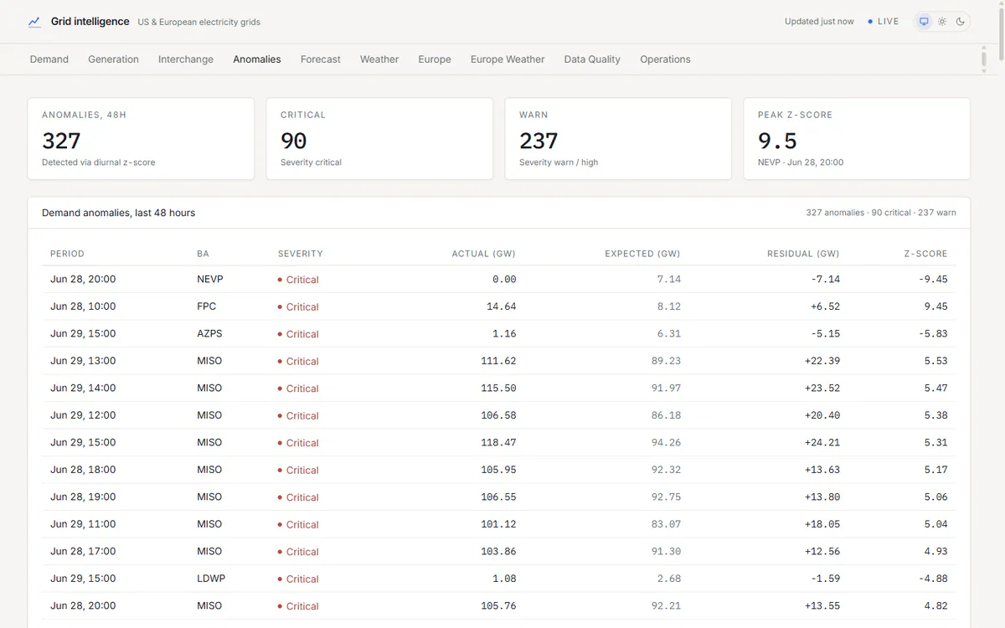Click the Critical card showing 90
The width and height of the screenshot is (1005, 628).
pyautogui.click(x=379, y=139)
